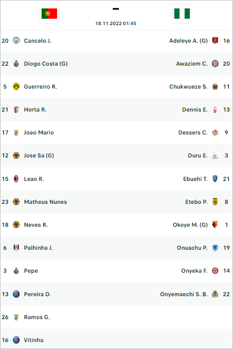
Task: Open Dessers C. player profile
Action: click(x=193, y=132)
